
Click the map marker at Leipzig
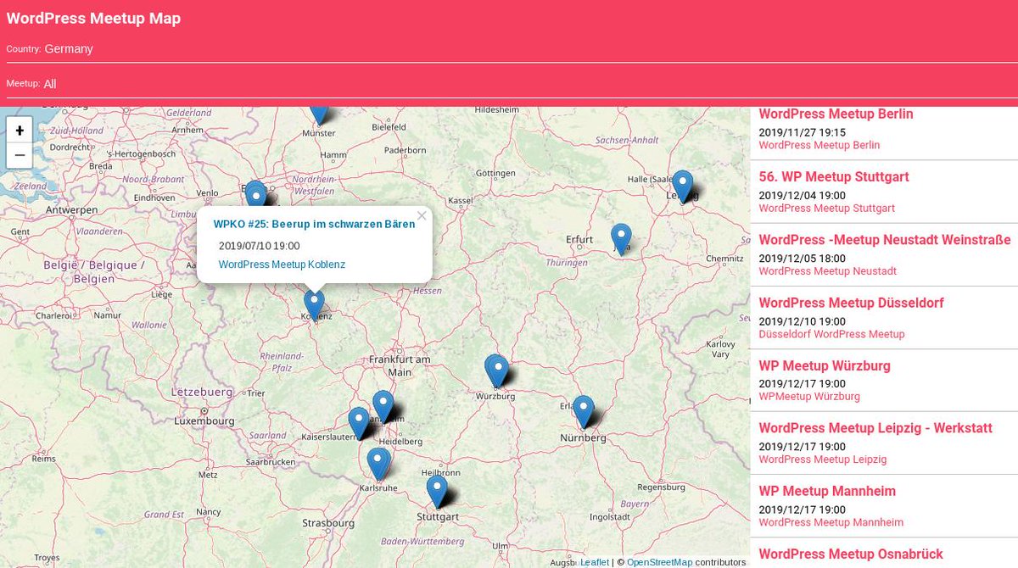682,186
